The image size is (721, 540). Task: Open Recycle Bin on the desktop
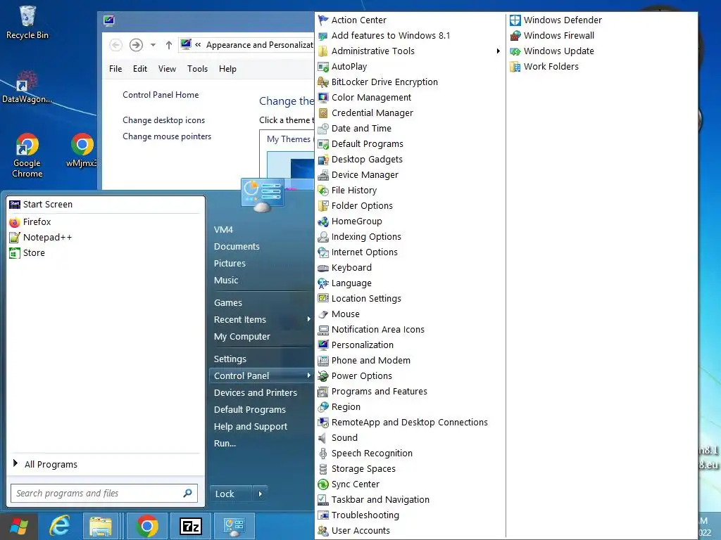pos(27,23)
